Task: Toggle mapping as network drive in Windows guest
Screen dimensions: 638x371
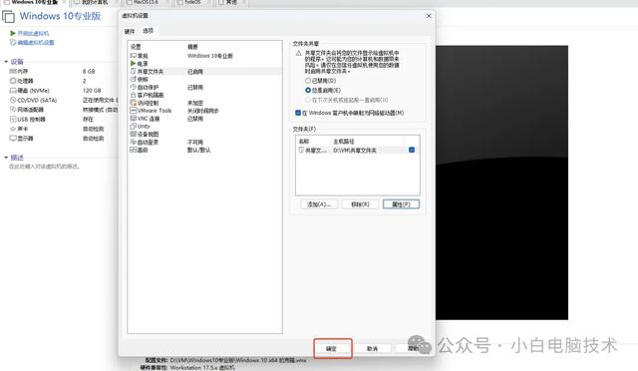Action: 298,113
